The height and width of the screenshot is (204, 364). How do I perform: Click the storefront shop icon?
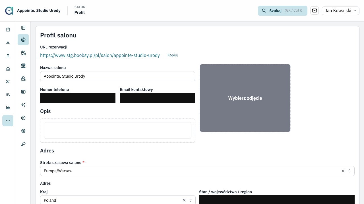tap(23, 66)
